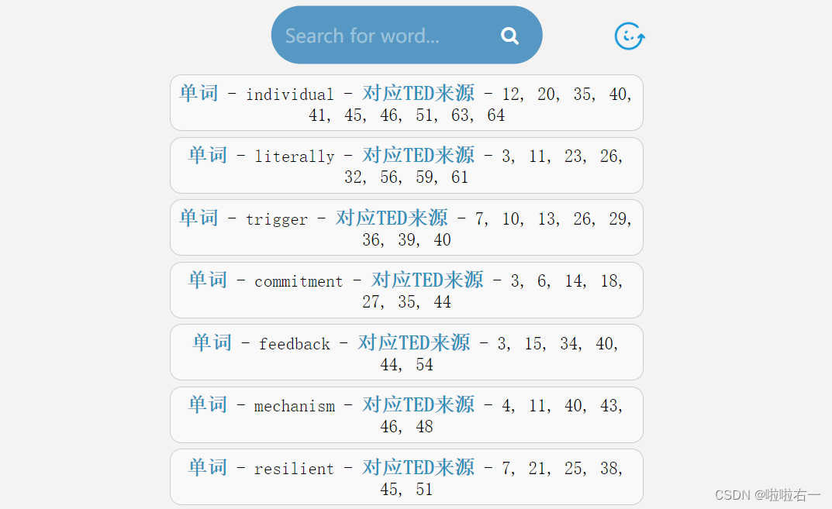
Task: Click source number 39 in trigger card
Action: pos(407,239)
